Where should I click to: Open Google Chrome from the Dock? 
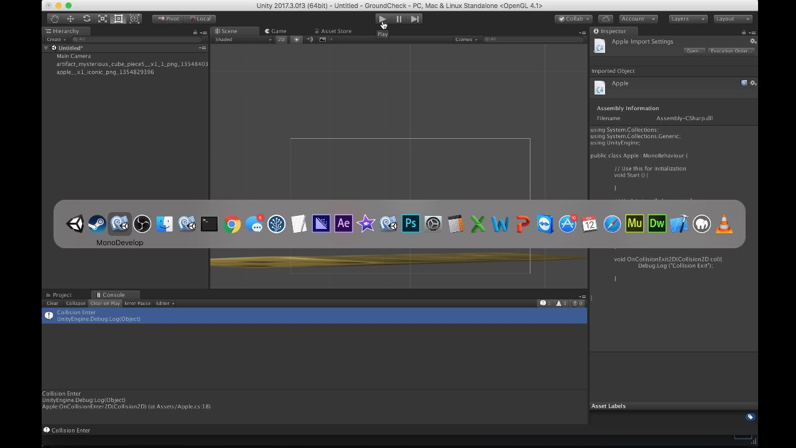pos(231,224)
